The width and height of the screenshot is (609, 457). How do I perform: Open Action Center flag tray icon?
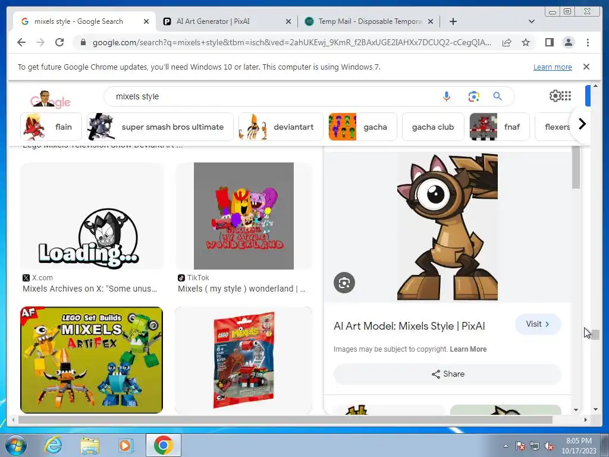520,446
